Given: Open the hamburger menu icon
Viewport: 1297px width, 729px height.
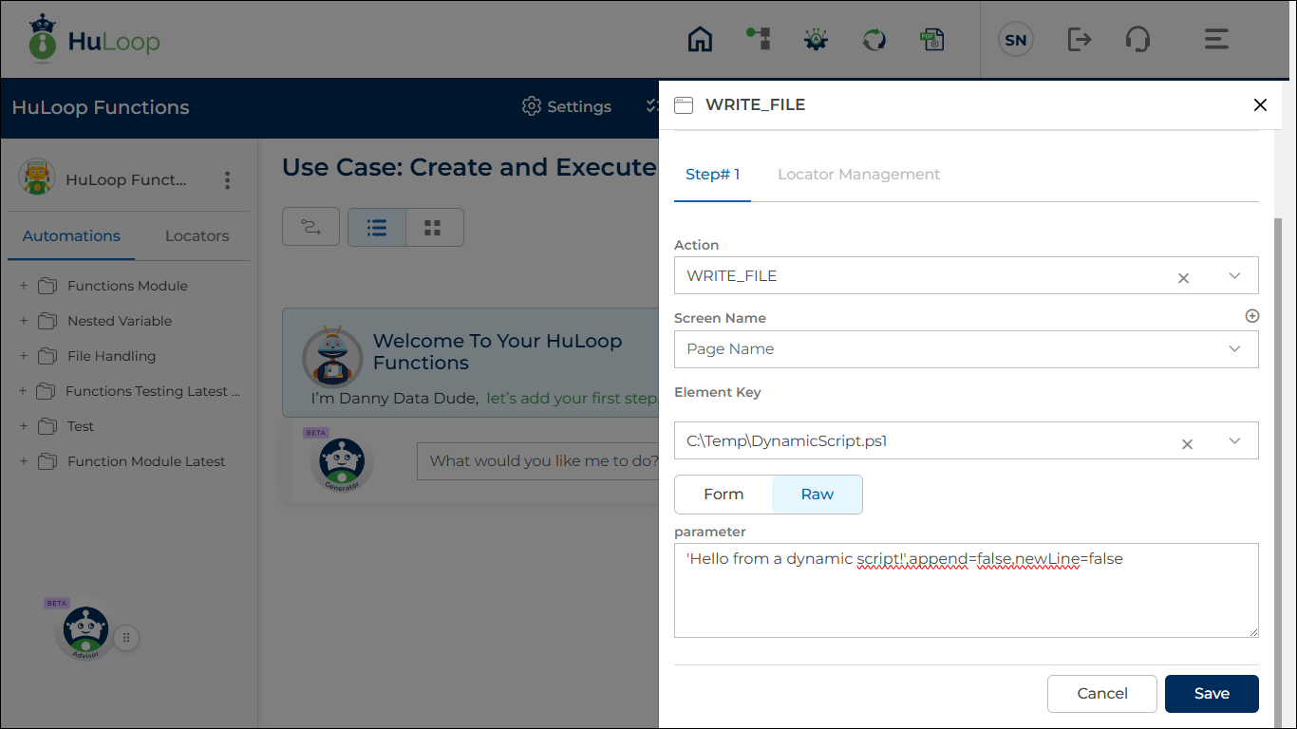Looking at the screenshot, I should 1216,39.
